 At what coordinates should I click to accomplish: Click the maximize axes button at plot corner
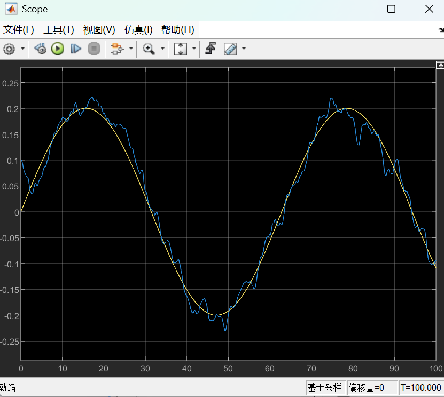point(440,65)
